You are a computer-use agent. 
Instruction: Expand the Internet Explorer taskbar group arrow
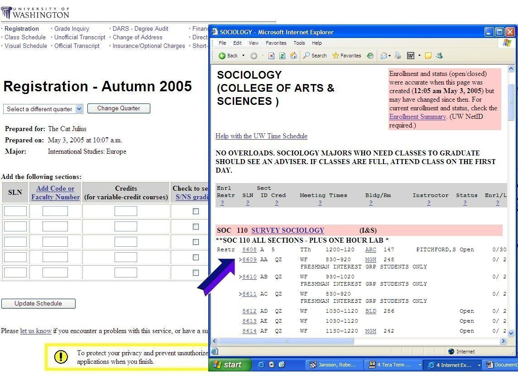pos(479,365)
